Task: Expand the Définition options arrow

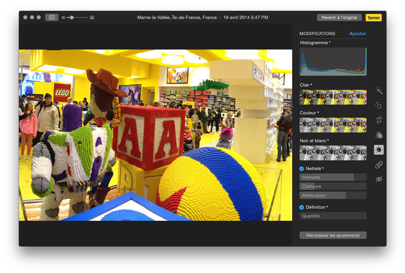Action: coord(327,207)
